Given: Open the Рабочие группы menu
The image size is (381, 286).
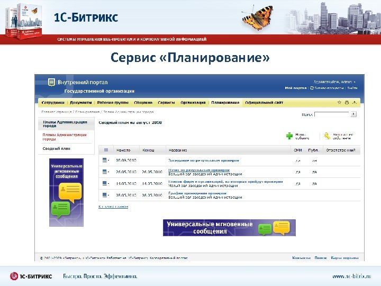Looking at the screenshot, I should click(x=113, y=103).
